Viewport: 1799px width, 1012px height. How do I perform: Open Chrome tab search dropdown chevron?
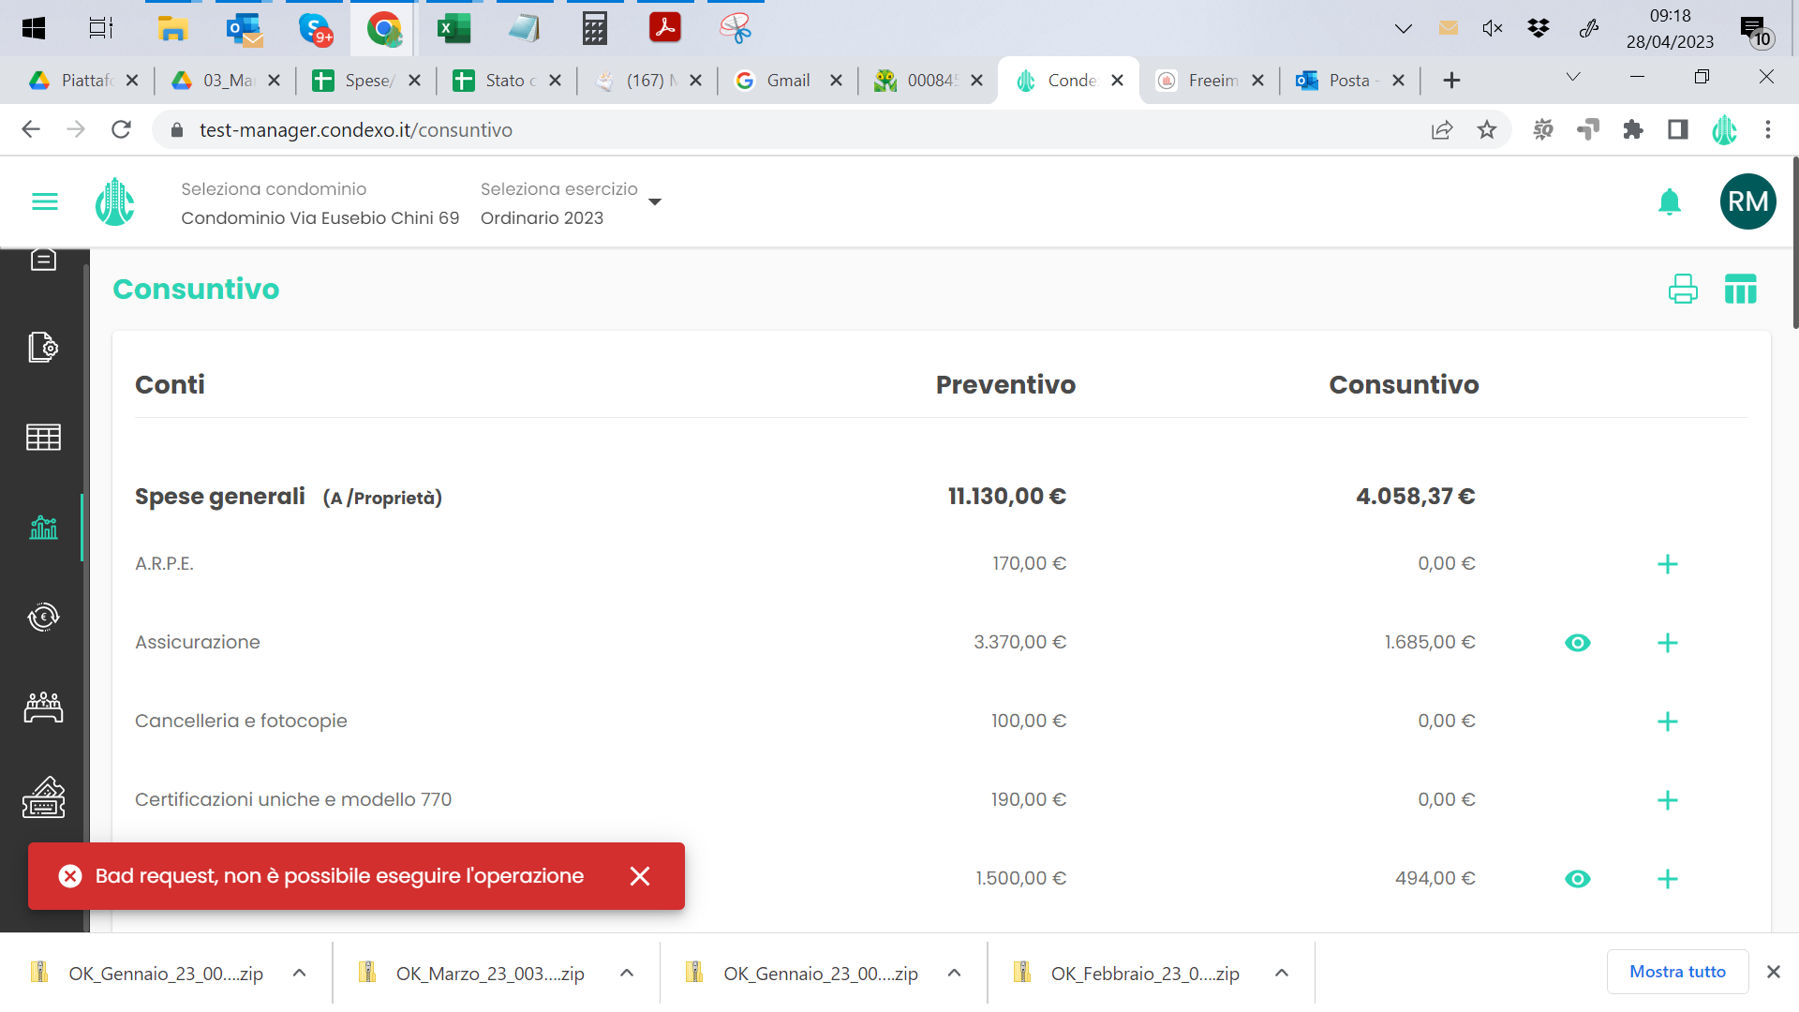tap(1573, 77)
